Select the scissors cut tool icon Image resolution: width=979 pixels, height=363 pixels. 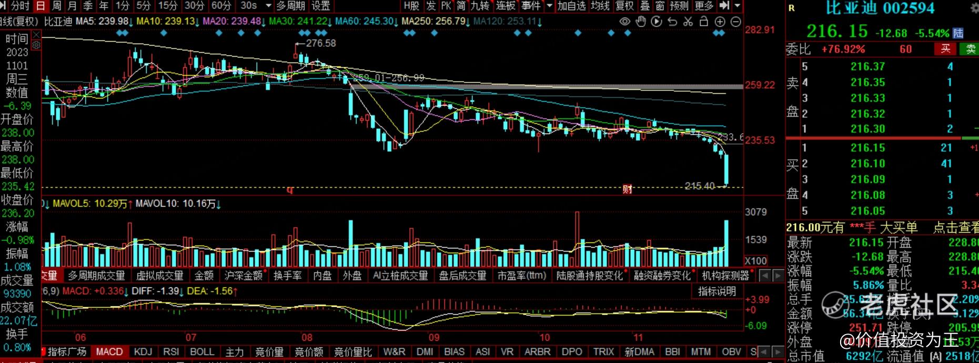click(688, 22)
